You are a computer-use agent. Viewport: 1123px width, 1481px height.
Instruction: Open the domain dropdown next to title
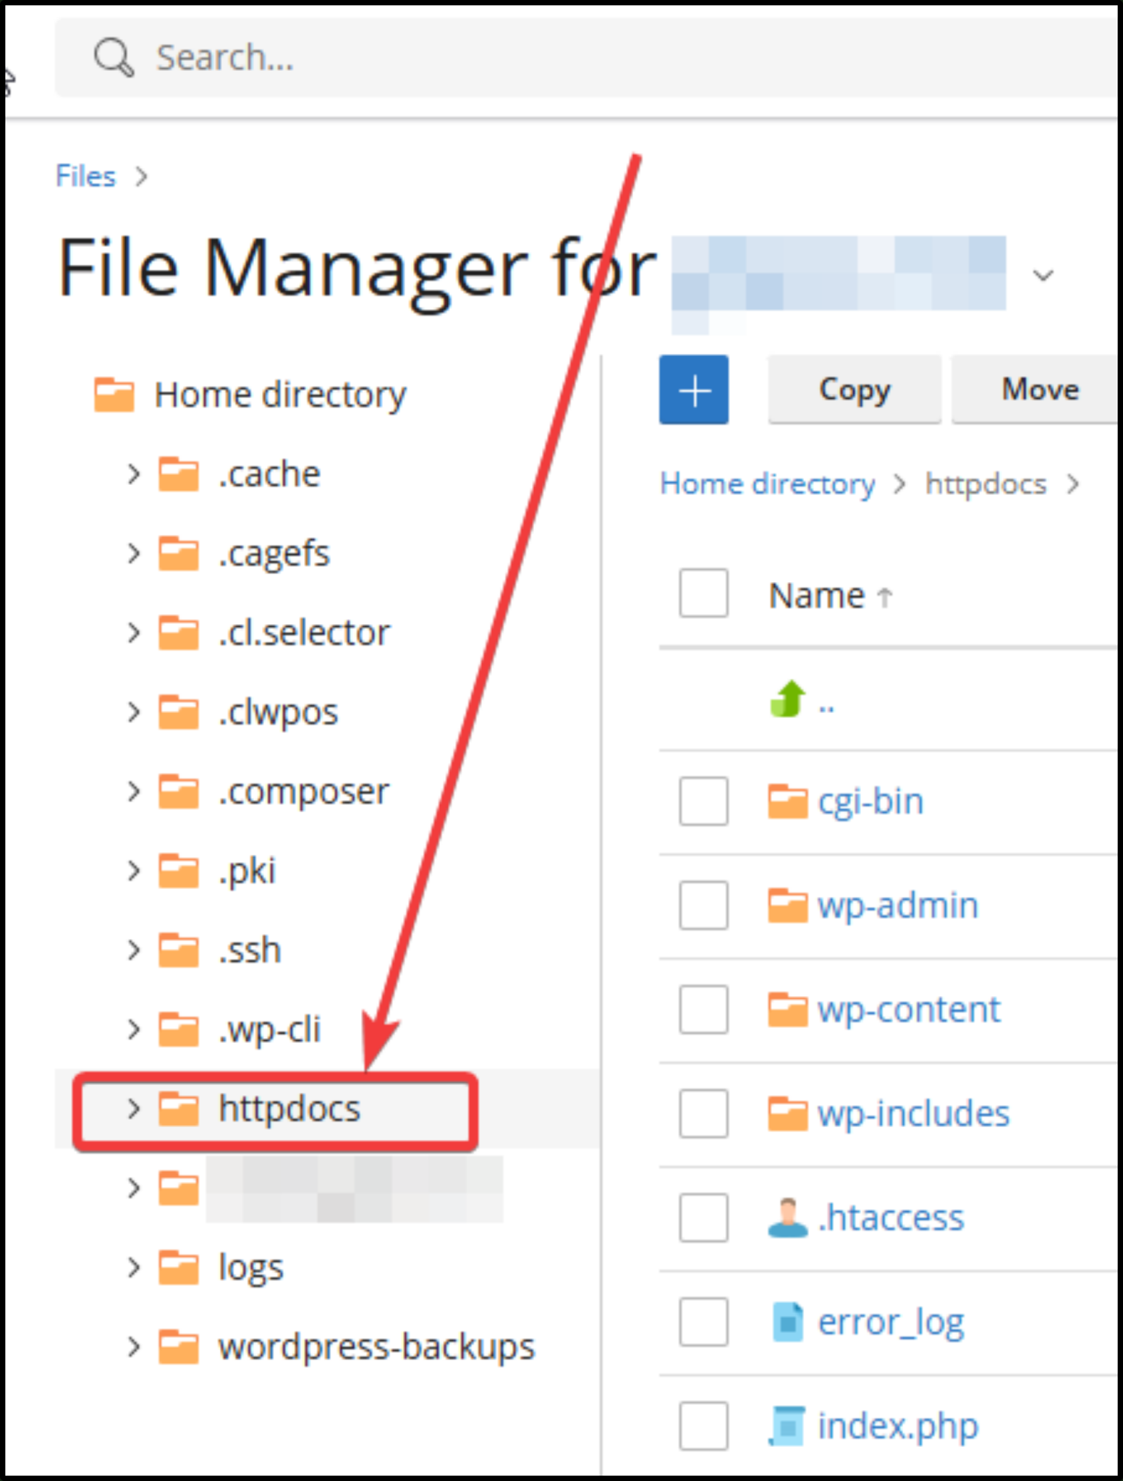pyautogui.click(x=1043, y=274)
